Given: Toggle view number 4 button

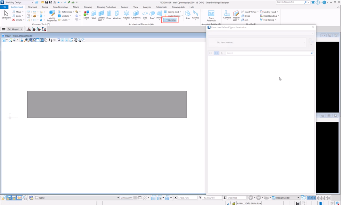Looking at the screenshot, I should pyautogui.click(x=317, y=198).
